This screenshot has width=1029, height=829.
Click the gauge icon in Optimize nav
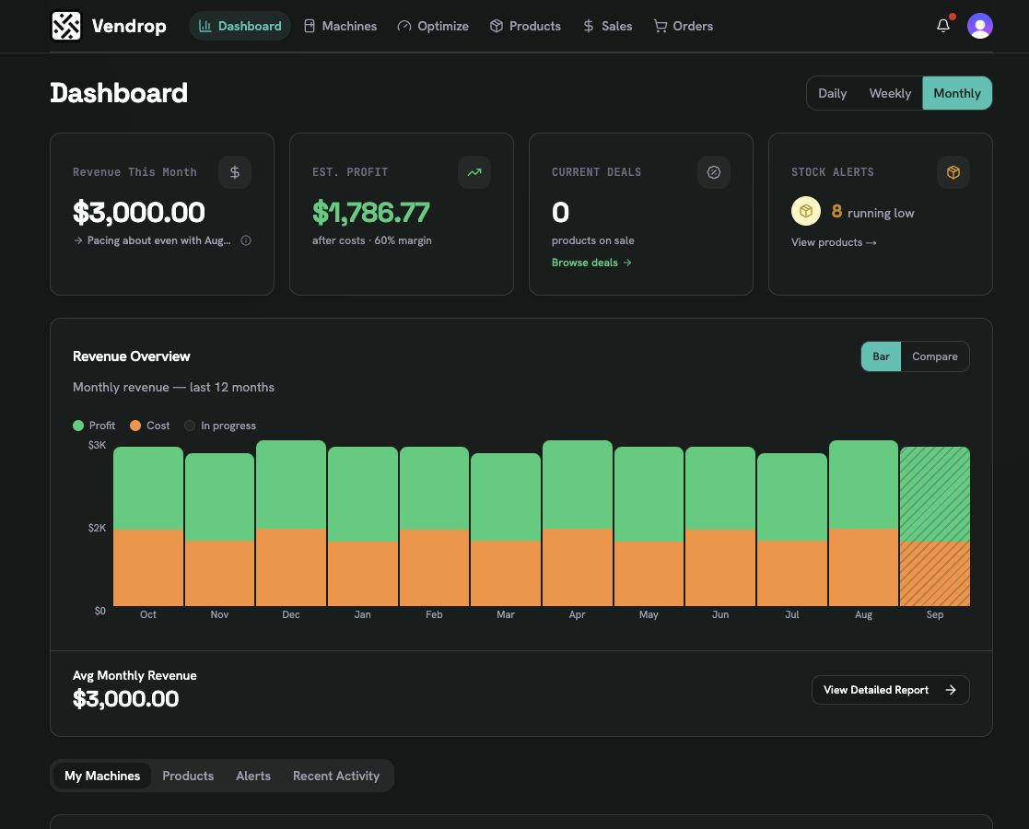click(x=404, y=26)
